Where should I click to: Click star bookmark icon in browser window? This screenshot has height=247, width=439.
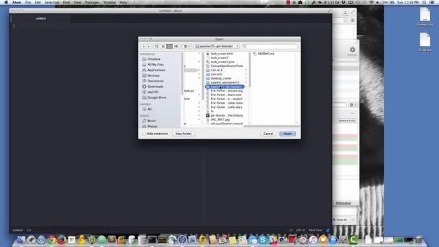coord(345,20)
